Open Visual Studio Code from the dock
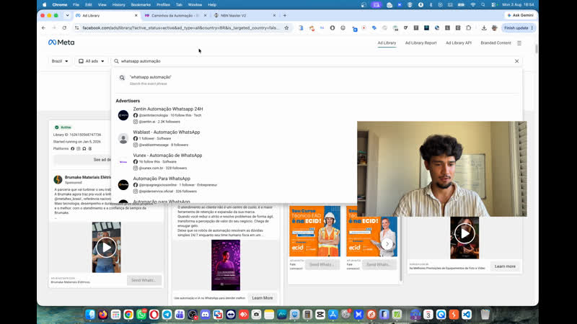This screenshot has width=577, height=324. coord(467,315)
